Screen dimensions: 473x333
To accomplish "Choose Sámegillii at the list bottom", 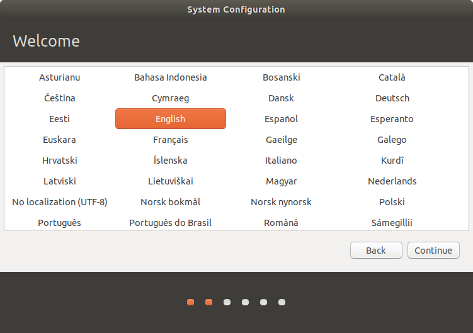I will pyautogui.click(x=392, y=223).
